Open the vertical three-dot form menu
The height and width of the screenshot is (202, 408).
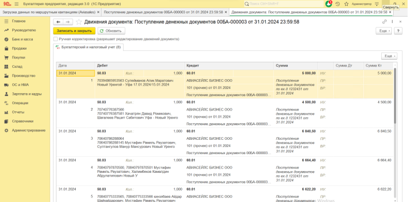pos(392,22)
